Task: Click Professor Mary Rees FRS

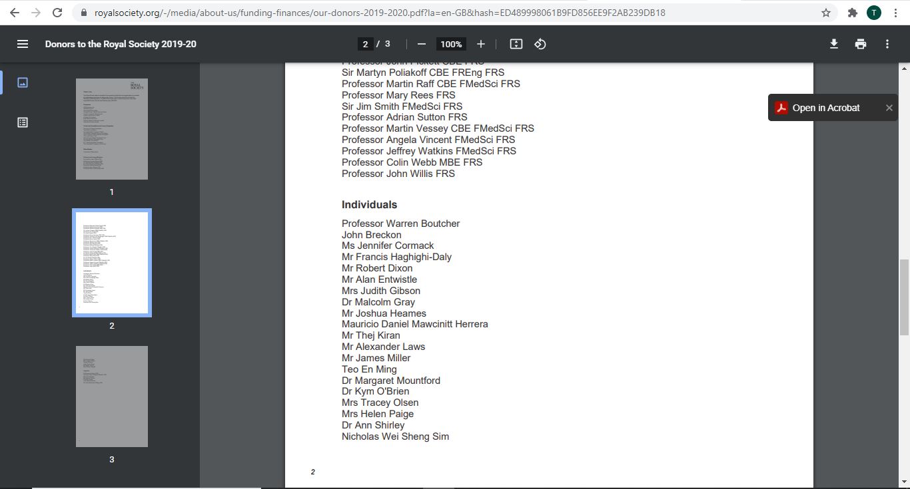Action: [x=398, y=95]
